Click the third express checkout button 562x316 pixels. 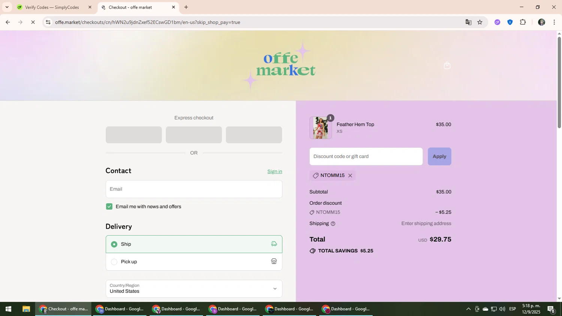[x=254, y=135]
